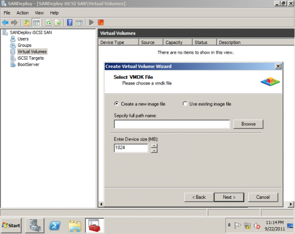Select Users in the tree
This screenshot has width=295, height=234.
[23, 39]
